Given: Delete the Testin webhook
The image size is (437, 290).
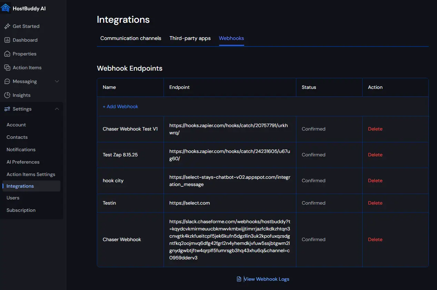Looking at the screenshot, I should point(375,203).
